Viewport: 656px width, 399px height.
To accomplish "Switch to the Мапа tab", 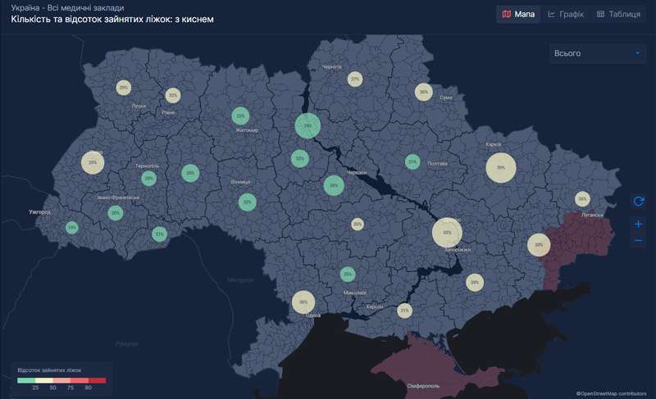I will coord(518,14).
